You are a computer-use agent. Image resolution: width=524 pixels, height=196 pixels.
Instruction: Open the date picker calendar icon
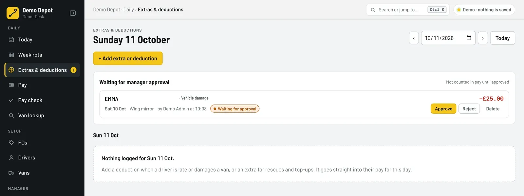[x=469, y=38]
